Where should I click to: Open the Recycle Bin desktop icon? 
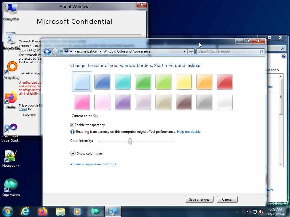coord(11,41)
